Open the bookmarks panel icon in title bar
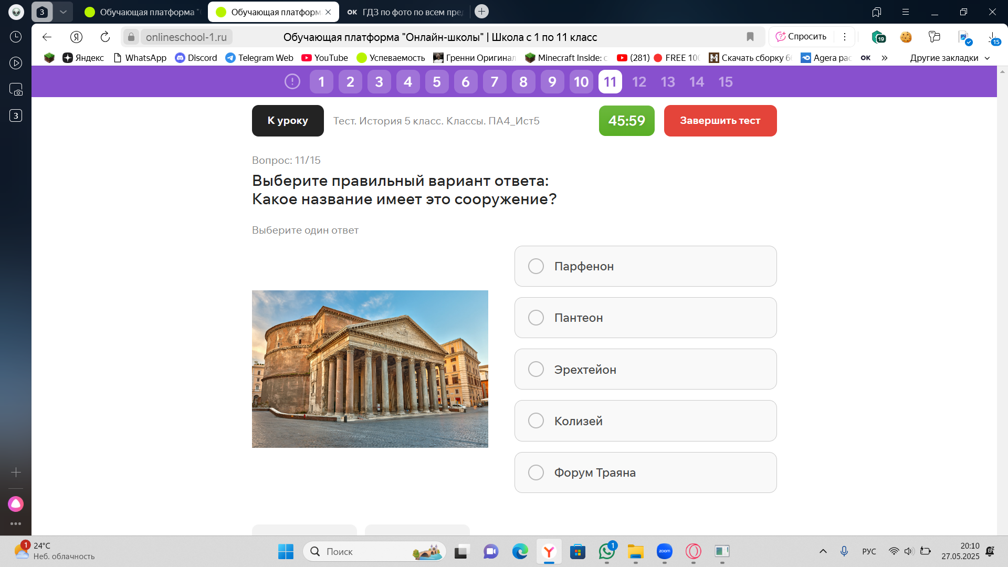Screen dimensions: 1008x567 [876, 12]
